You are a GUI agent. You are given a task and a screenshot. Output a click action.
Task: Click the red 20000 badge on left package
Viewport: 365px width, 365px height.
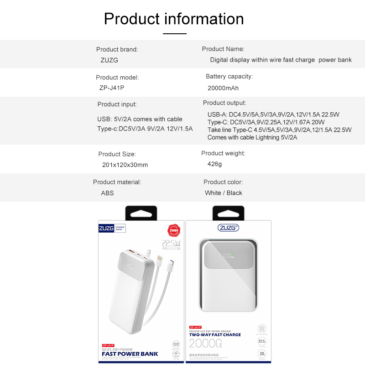coord(174,230)
